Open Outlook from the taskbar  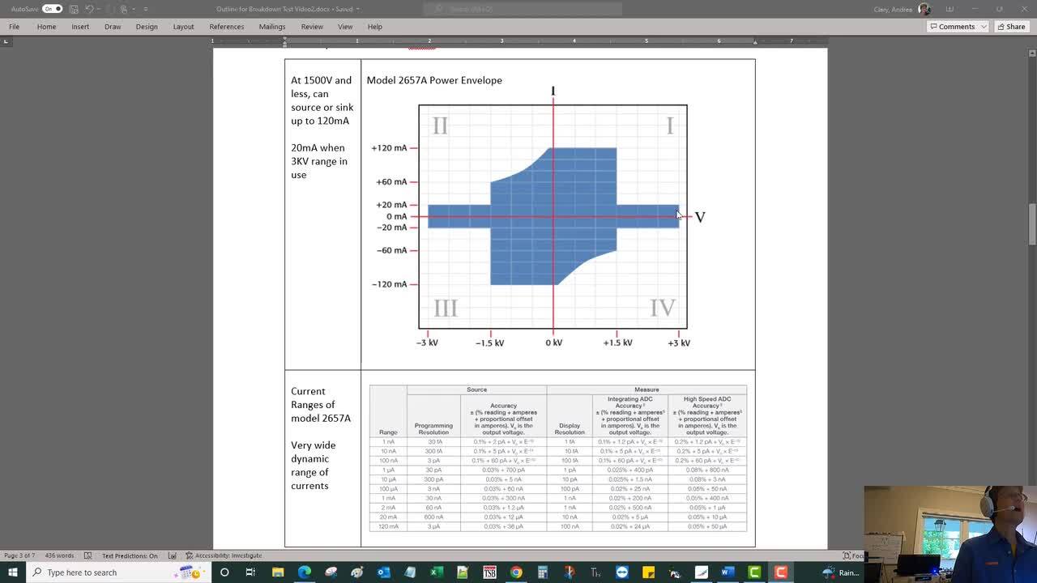(x=383, y=572)
